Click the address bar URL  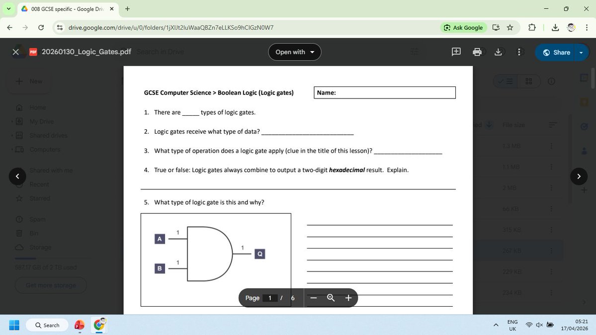click(170, 27)
